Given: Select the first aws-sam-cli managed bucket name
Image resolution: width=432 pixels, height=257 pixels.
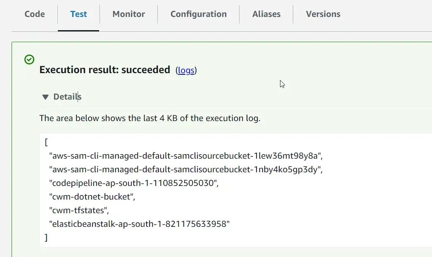Looking at the screenshot, I should click(185, 156).
